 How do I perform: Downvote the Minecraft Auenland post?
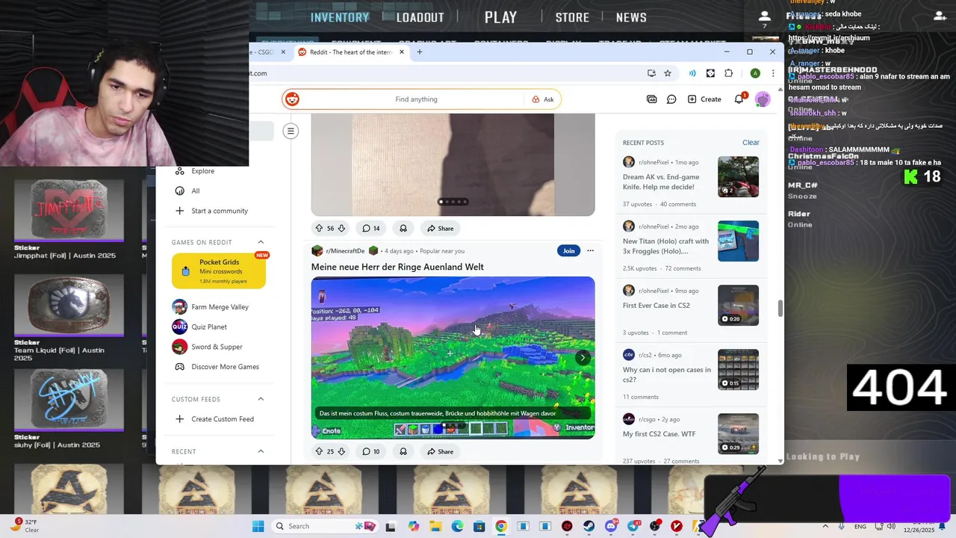pos(341,451)
